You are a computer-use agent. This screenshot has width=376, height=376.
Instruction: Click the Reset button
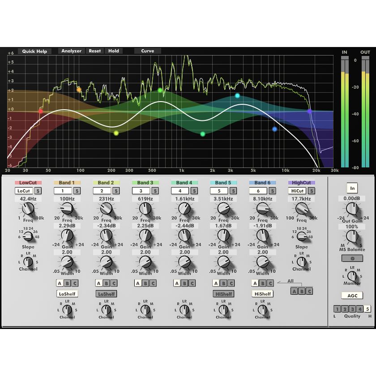click(x=94, y=51)
